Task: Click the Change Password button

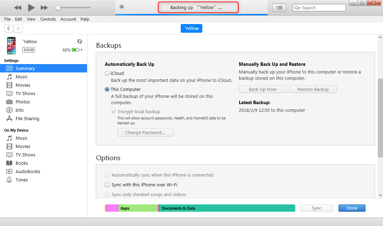Action: [x=145, y=132]
